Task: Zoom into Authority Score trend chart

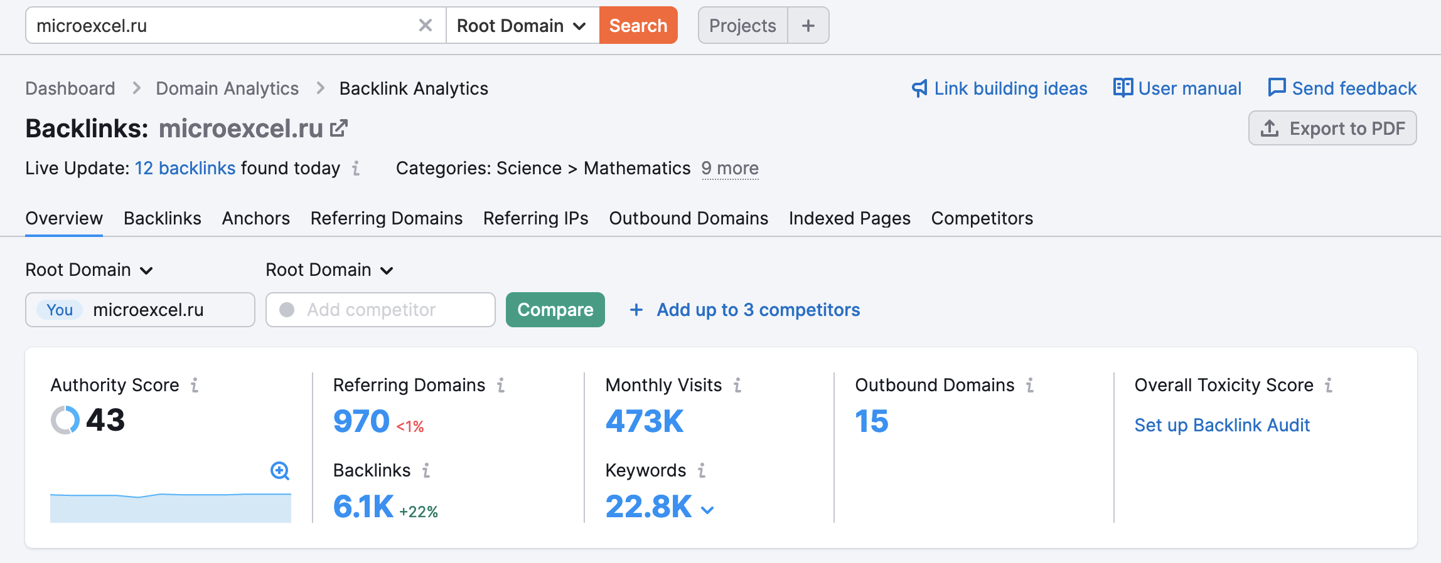Action: click(279, 470)
